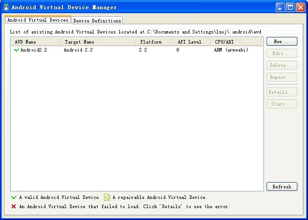The height and width of the screenshot is (220, 308).
Task: Click the repairable device legend icon
Action: [107, 197]
